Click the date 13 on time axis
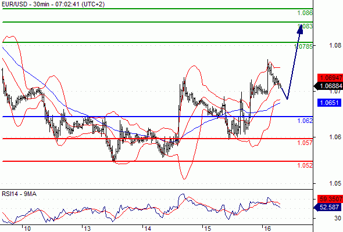The height and width of the screenshot is (232, 343). tap(87, 229)
